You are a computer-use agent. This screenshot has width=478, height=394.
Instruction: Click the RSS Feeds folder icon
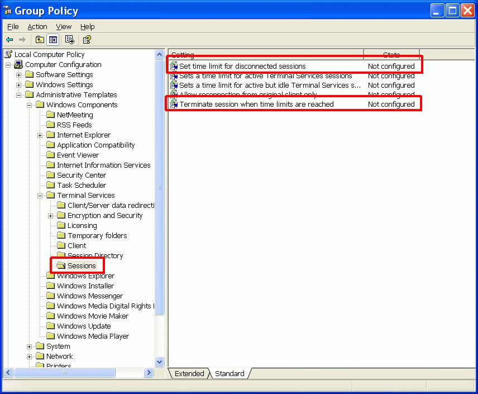pyautogui.click(x=51, y=125)
